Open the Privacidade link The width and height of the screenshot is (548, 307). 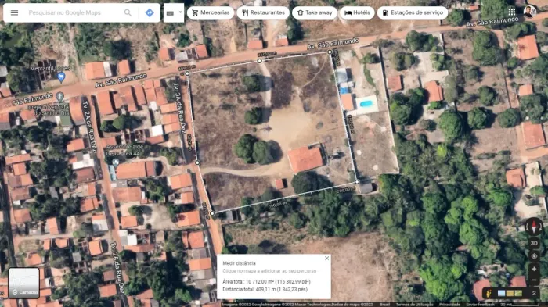click(x=449, y=305)
